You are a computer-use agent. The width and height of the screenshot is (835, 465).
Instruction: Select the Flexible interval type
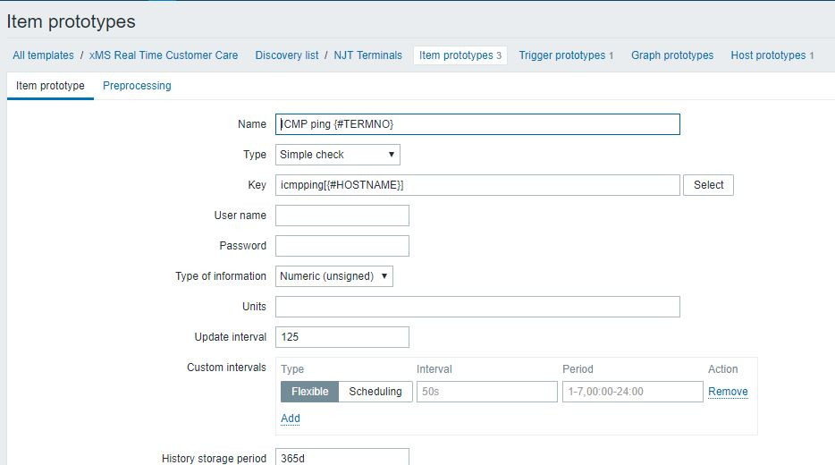(309, 392)
